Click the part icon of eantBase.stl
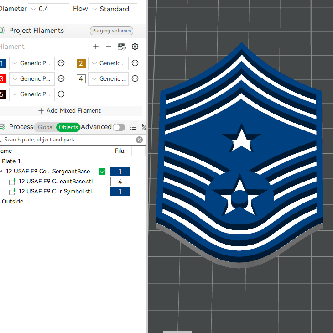Image resolution: width=333 pixels, height=333 pixels. [x=12, y=182]
